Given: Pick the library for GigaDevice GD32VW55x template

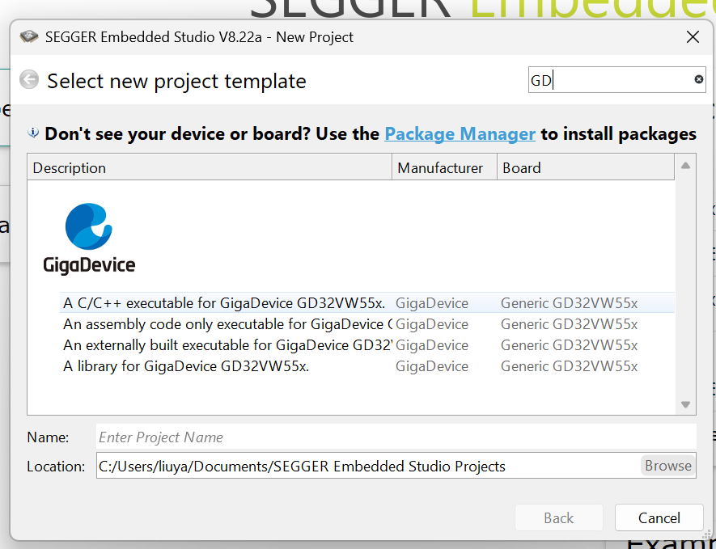Looking at the screenshot, I should tap(186, 366).
